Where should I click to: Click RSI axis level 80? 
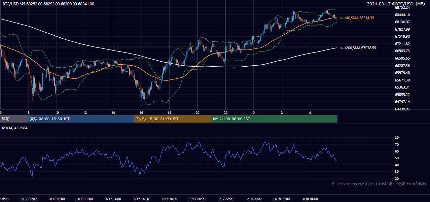(397, 138)
